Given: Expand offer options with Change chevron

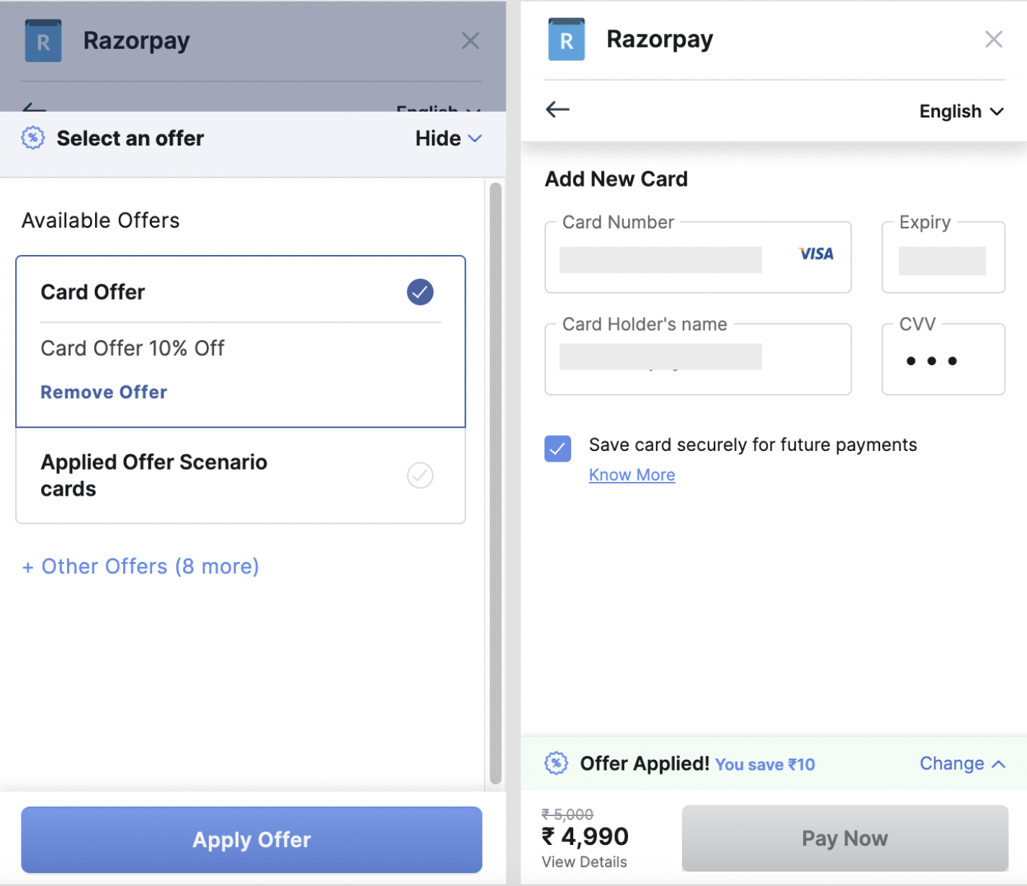Looking at the screenshot, I should tap(998, 764).
